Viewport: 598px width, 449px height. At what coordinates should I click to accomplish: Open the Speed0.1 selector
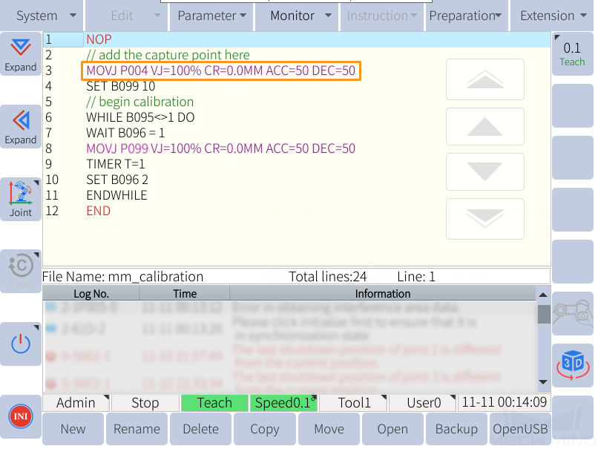(283, 403)
